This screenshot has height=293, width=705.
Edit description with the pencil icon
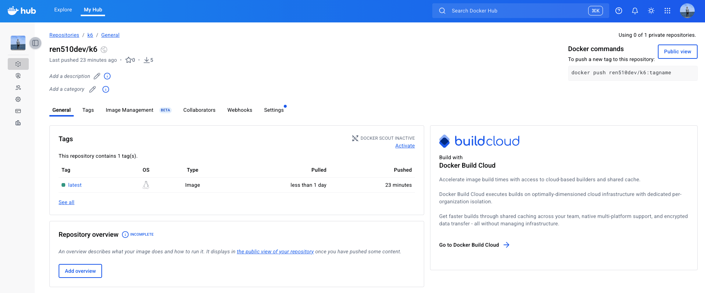coord(97,76)
